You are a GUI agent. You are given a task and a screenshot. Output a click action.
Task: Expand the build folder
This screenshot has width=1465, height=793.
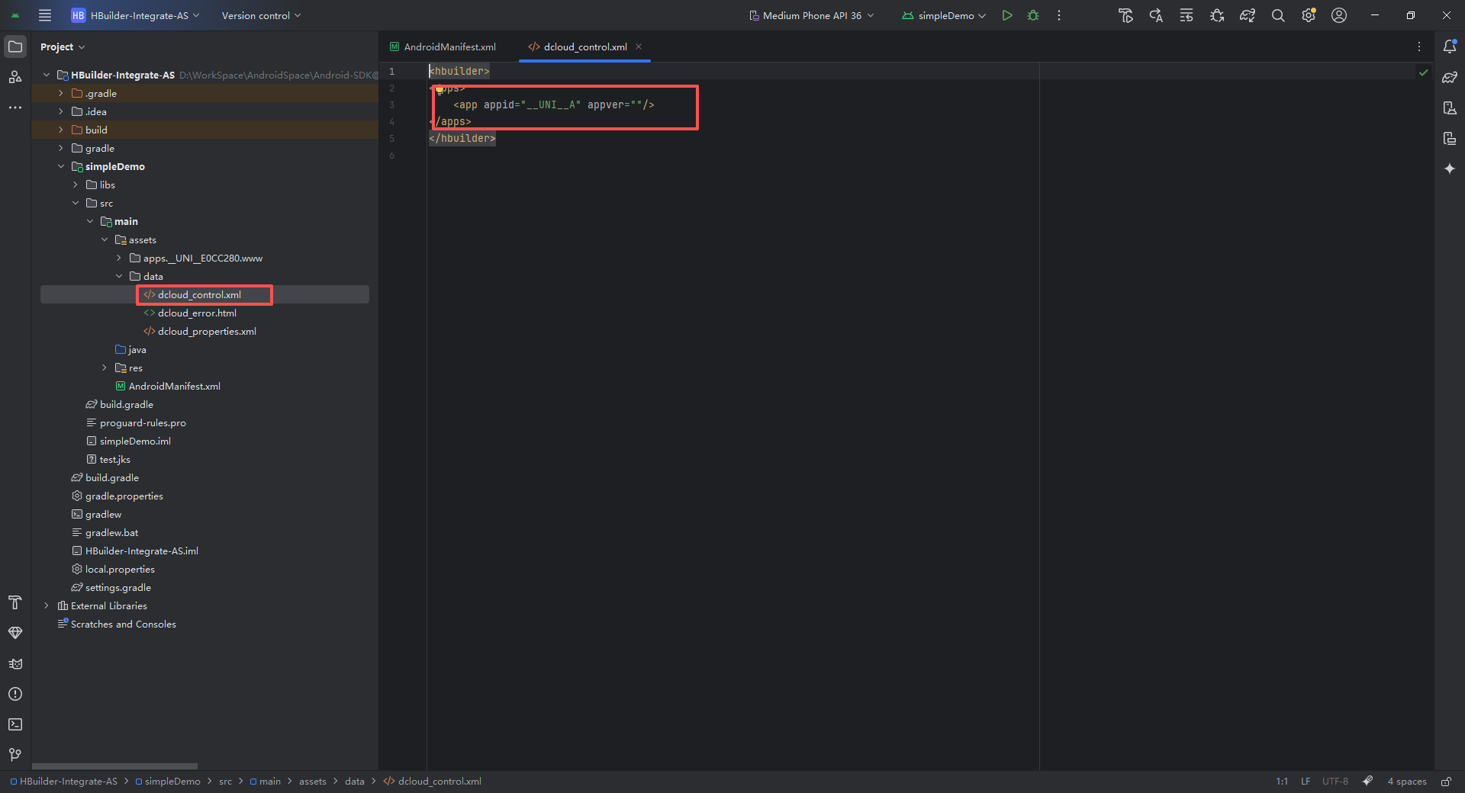point(61,130)
